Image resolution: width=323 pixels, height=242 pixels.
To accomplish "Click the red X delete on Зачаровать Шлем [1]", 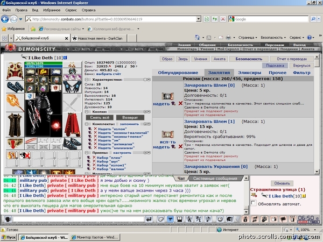I will pyautogui.click(x=180, y=146).
